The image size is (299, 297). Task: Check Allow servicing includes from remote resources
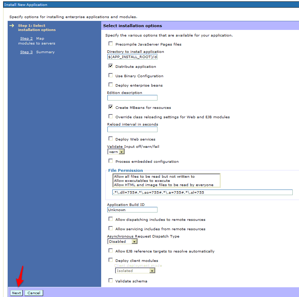click(x=111, y=228)
